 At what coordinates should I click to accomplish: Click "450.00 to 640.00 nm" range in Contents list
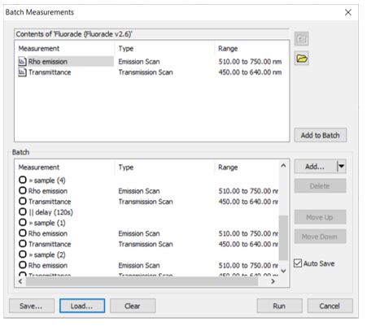250,72
